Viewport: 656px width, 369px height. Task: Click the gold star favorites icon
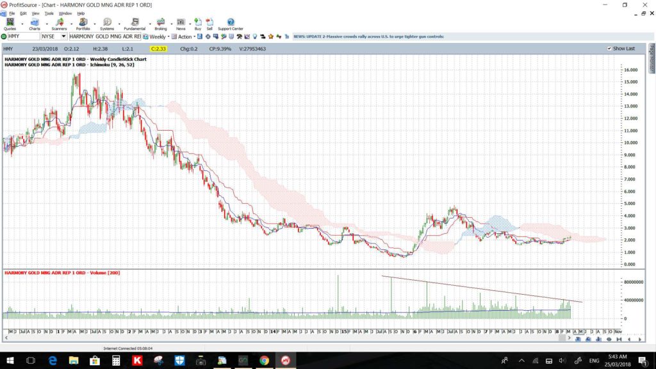(271, 37)
